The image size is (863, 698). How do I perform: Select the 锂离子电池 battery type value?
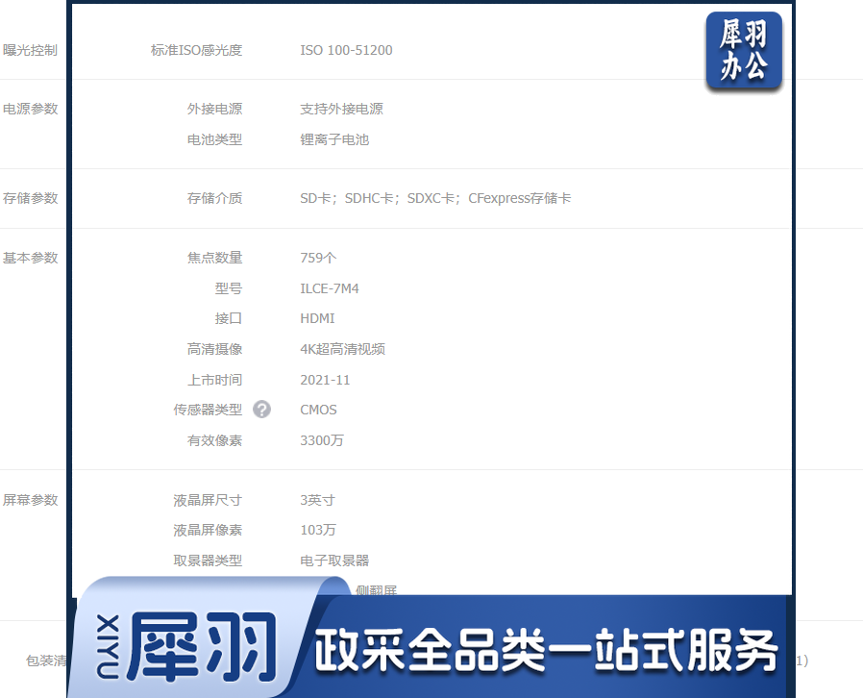pos(333,139)
